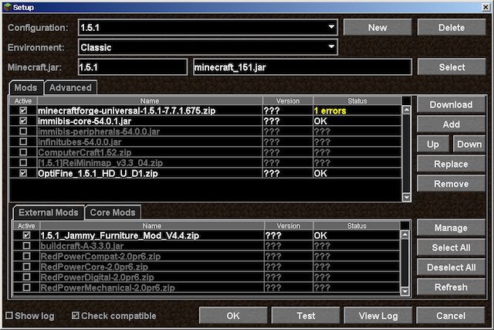The width and height of the screenshot is (494, 330).
Task: Click the Test button
Action: pos(306,315)
